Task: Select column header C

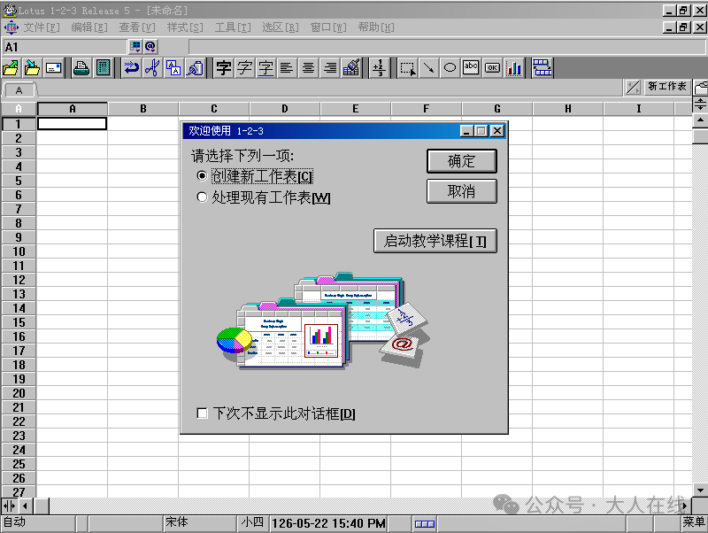Action: coord(214,109)
